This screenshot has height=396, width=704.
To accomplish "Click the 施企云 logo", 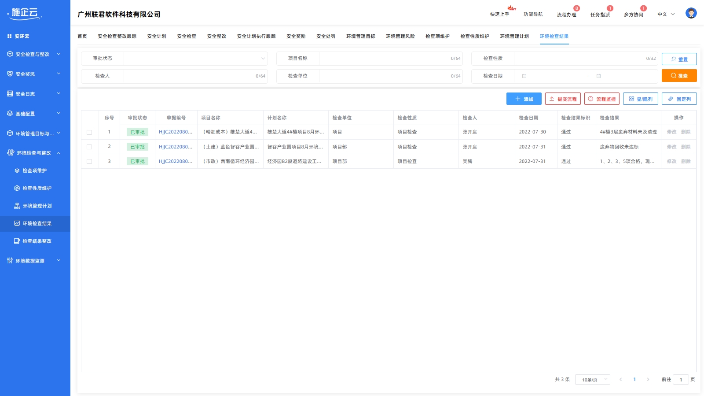I will (x=25, y=13).
